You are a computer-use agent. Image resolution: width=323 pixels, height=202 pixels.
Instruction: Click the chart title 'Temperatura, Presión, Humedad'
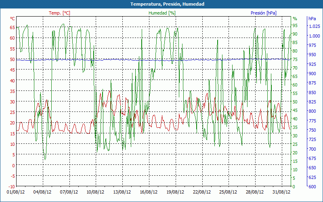click(x=167, y=4)
